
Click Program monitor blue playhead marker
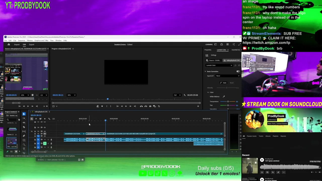tap(108, 99)
